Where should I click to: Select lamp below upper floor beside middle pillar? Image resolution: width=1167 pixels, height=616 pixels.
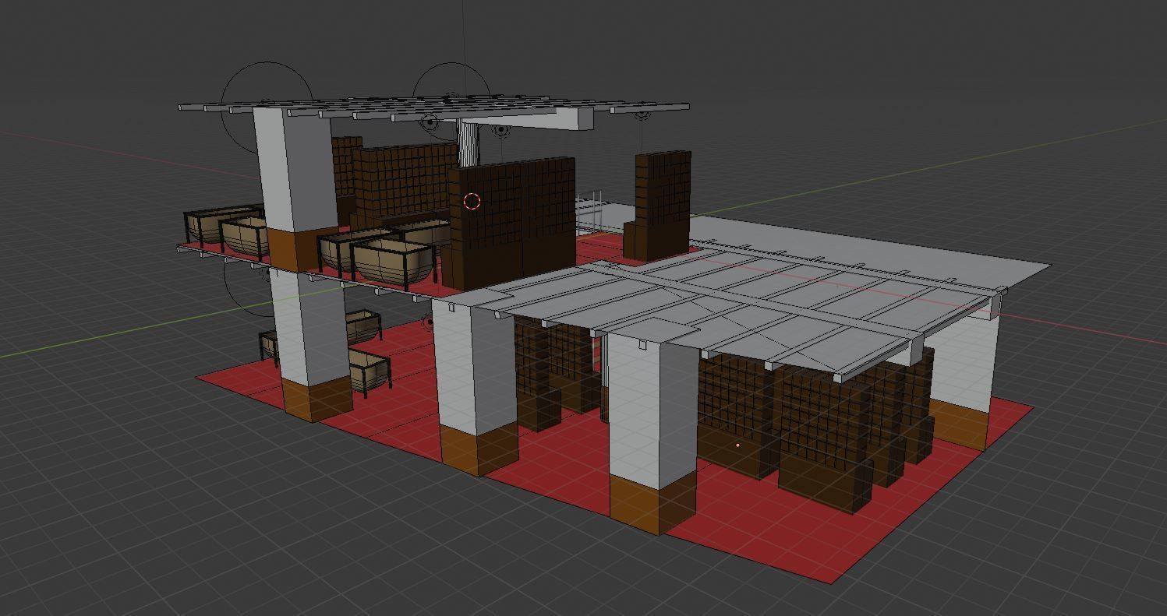tap(430, 322)
